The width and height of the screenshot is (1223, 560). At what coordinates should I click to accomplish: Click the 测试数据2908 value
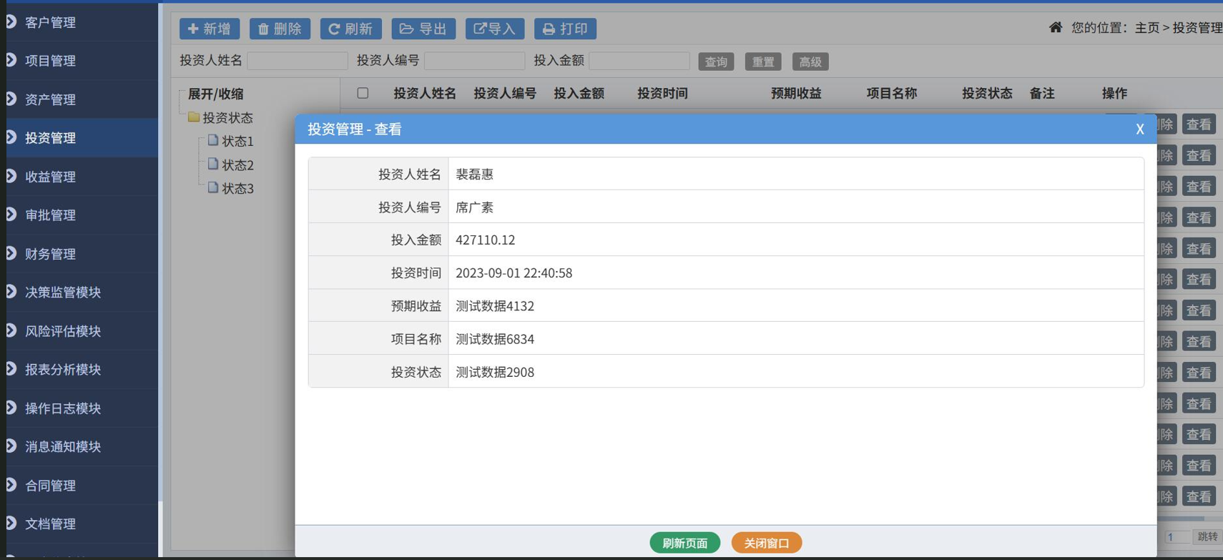tap(495, 371)
